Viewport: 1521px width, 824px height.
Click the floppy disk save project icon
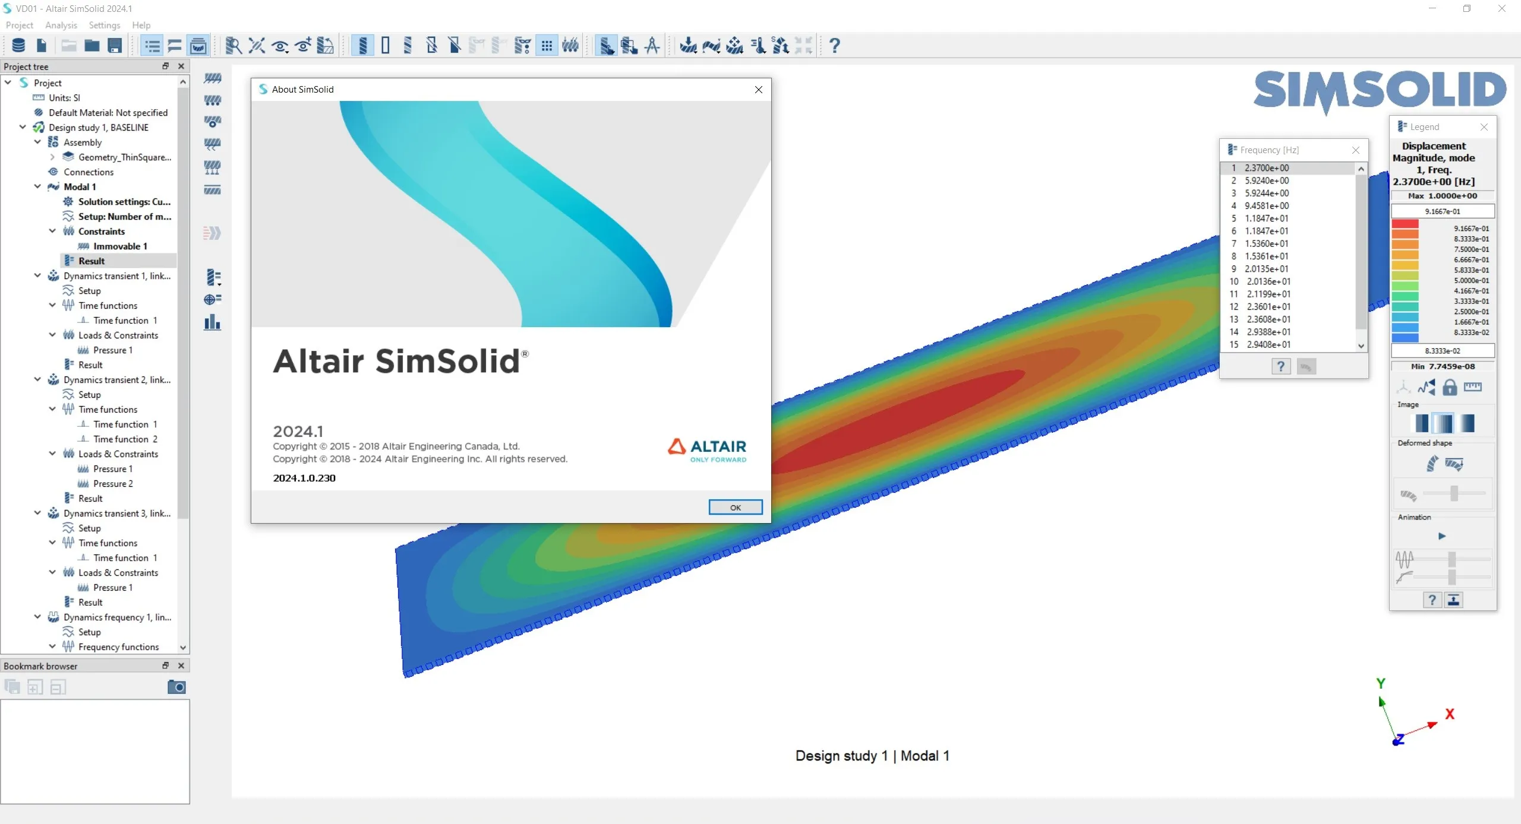[115, 46]
